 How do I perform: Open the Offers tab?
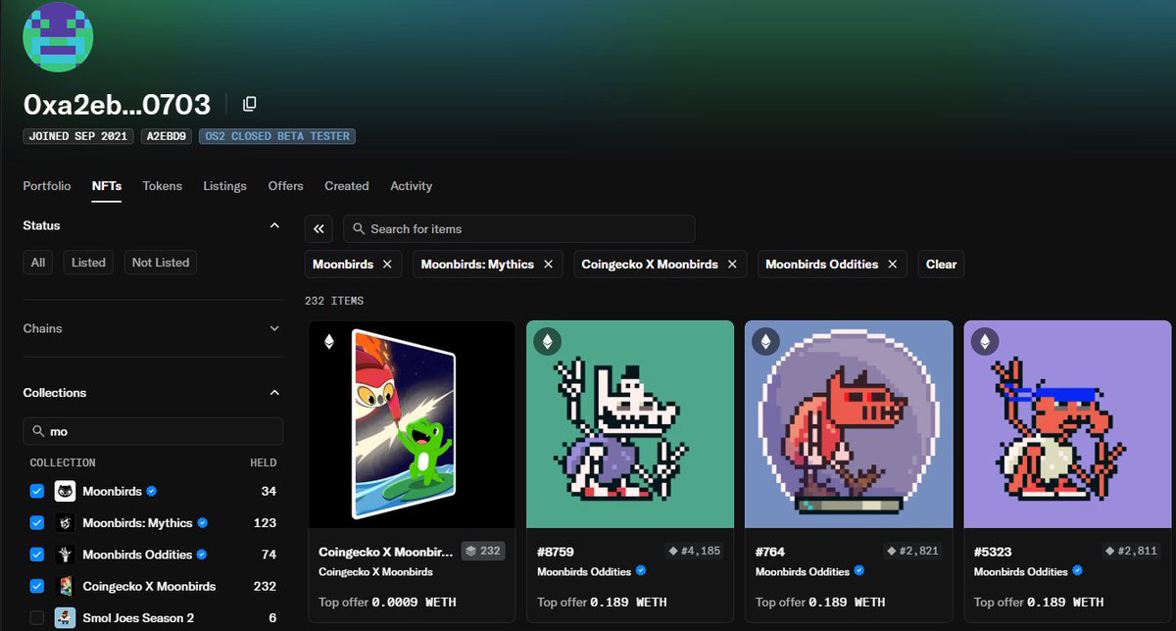(x=286, y=186)
